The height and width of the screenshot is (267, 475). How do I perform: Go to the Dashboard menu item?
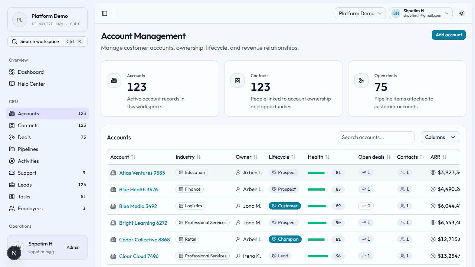point(31,72)
